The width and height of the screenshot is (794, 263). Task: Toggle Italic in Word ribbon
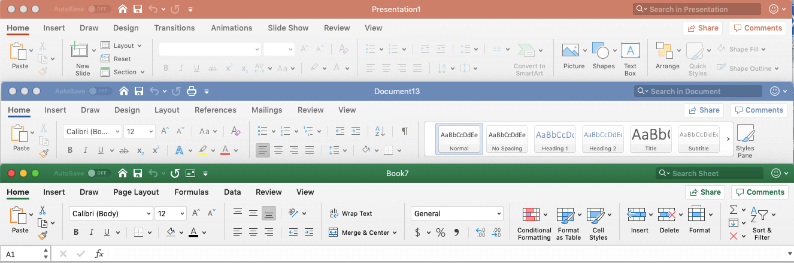coord(86,150)
